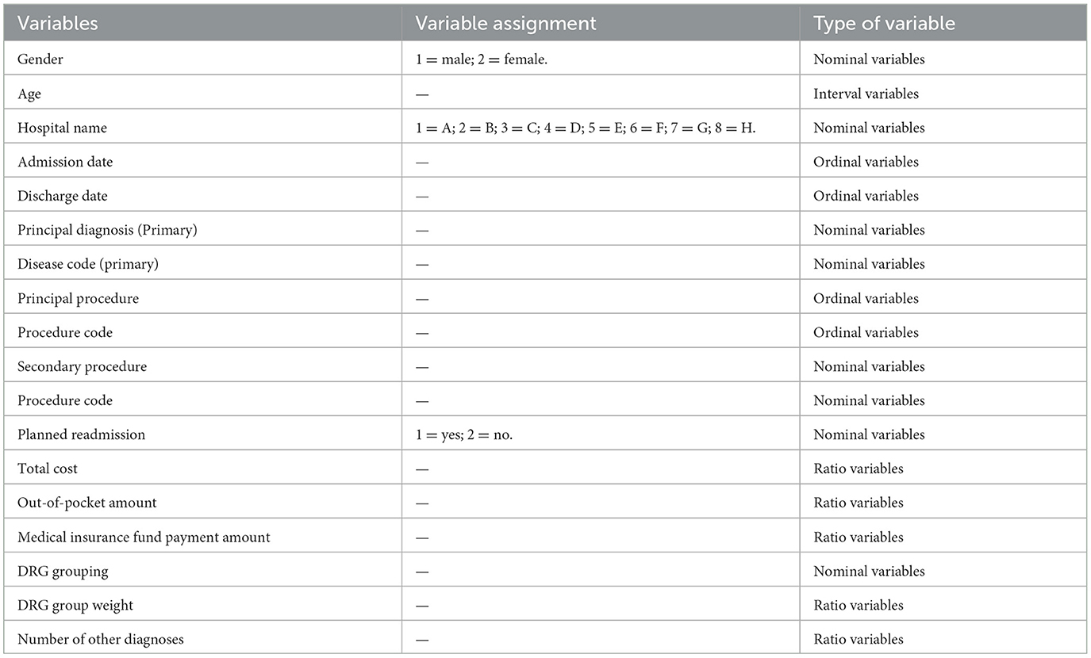Click the Type of variable header
This screenshot has width=1091, height=658.
pyautogui.click(x=884, y=23)
